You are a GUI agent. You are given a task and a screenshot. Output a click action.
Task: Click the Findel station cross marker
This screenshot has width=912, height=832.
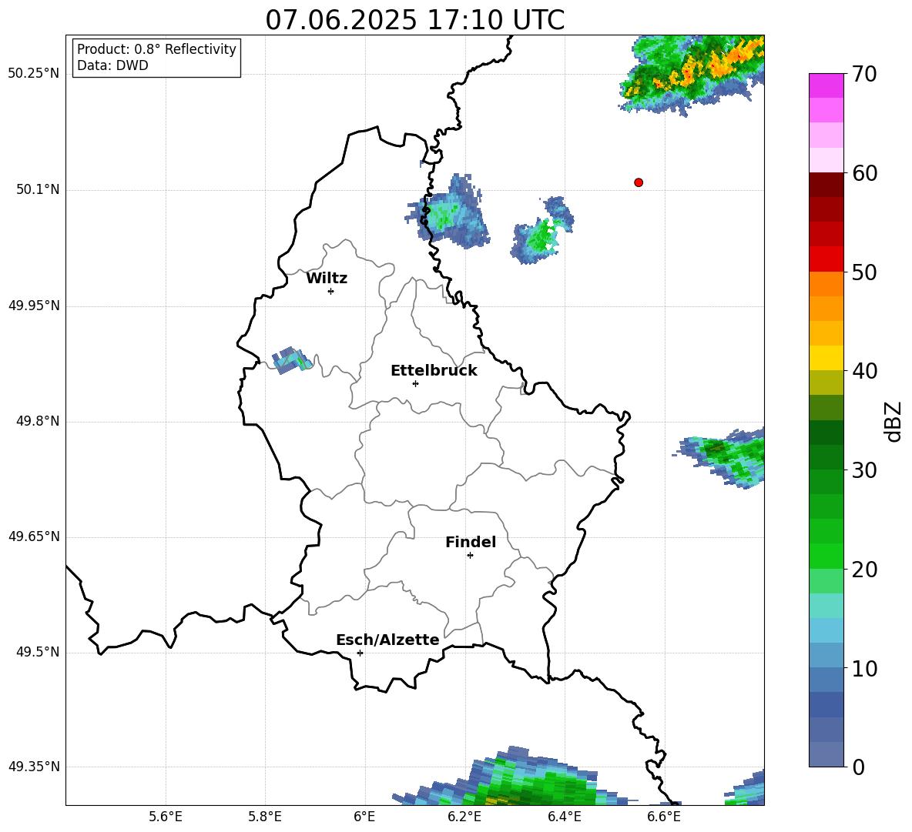point(470,556)
